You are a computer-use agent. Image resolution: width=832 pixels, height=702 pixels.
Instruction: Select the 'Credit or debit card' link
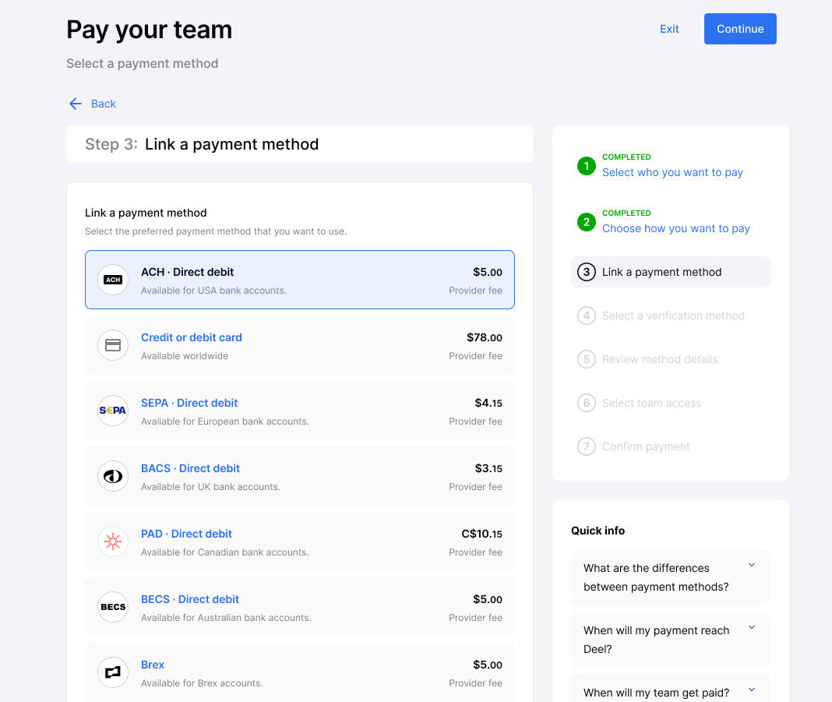coord(191,337)
